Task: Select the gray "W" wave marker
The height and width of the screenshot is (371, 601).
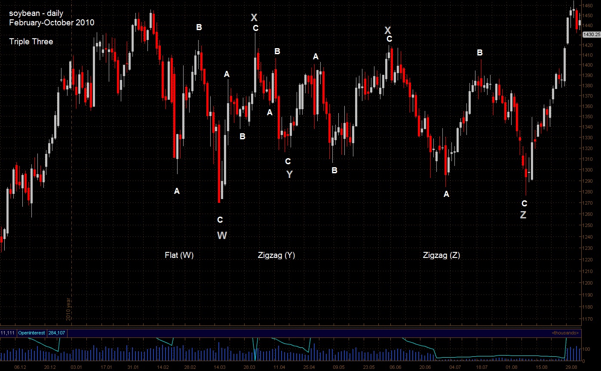Action: pos(222,235)
